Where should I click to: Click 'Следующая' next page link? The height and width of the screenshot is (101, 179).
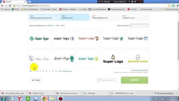(67, 71)
